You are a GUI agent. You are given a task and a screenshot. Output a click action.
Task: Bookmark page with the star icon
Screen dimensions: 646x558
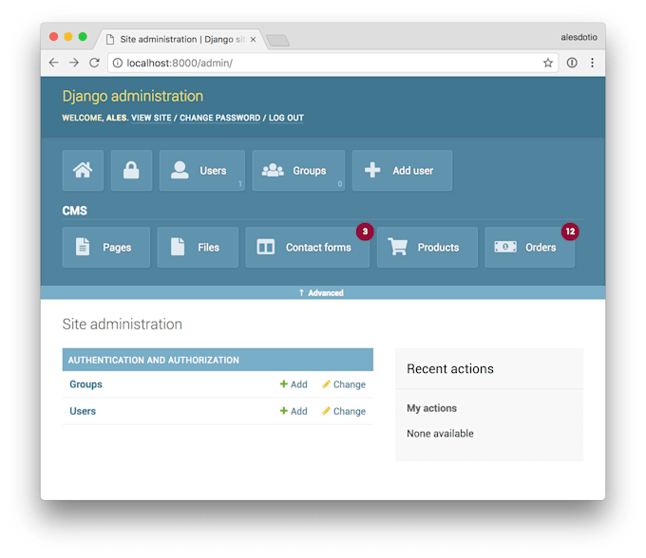point(547,63)
